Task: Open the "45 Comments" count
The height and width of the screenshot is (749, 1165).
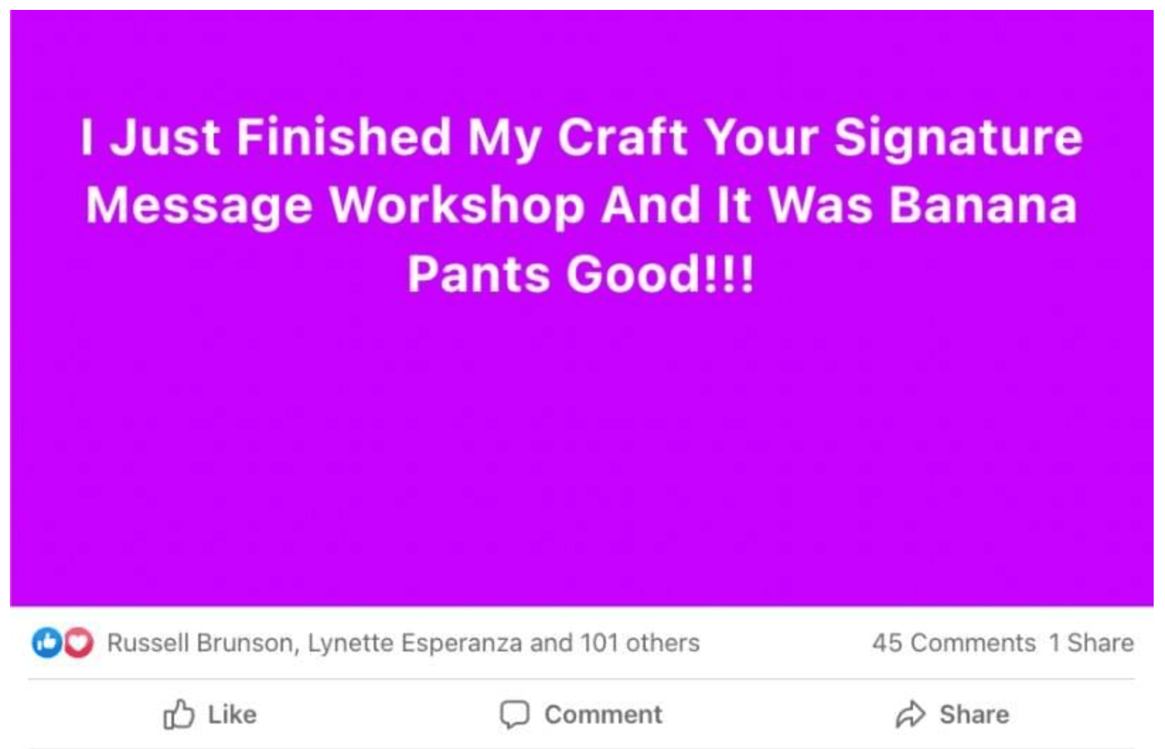Action: (953, 643)
